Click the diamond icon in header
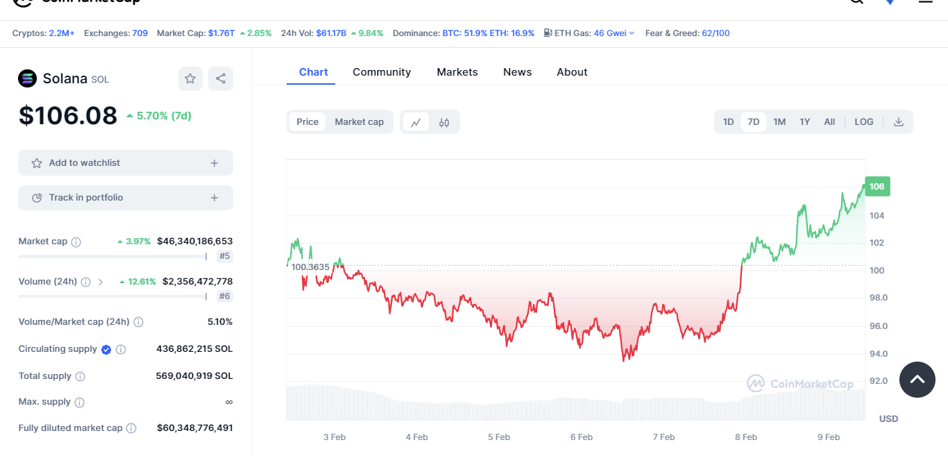The height and width of the screenshot is (456, 948). 890,2
